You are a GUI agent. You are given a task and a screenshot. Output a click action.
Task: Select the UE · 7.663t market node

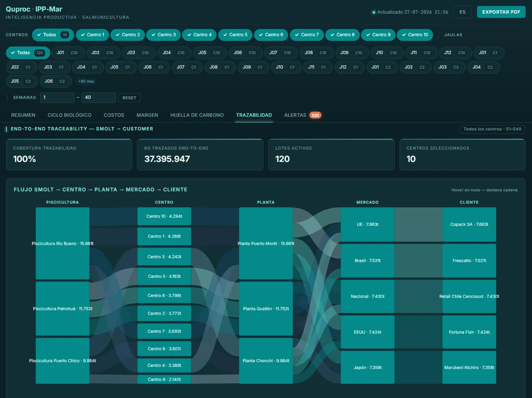coord(367,225)
